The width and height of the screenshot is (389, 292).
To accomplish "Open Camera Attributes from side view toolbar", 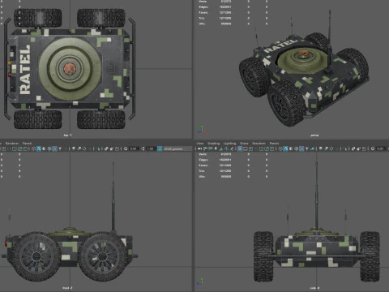I will (x=210, y=148).
